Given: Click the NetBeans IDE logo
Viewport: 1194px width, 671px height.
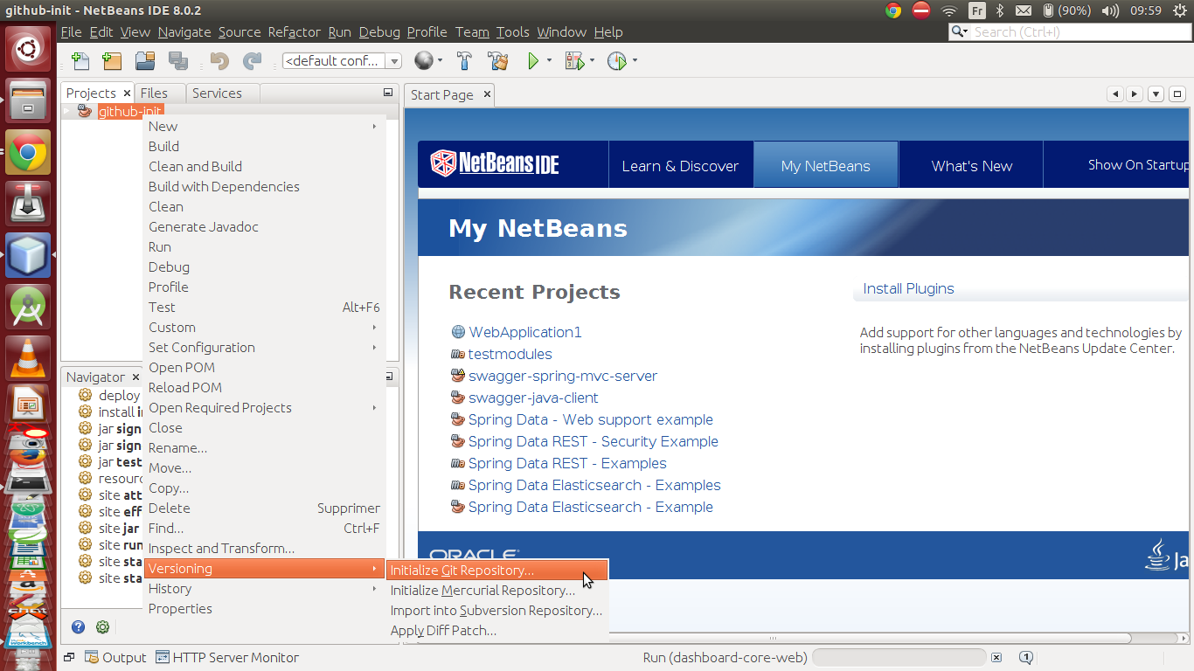Looking at the screenshot, I should click(x=495, y=163).
